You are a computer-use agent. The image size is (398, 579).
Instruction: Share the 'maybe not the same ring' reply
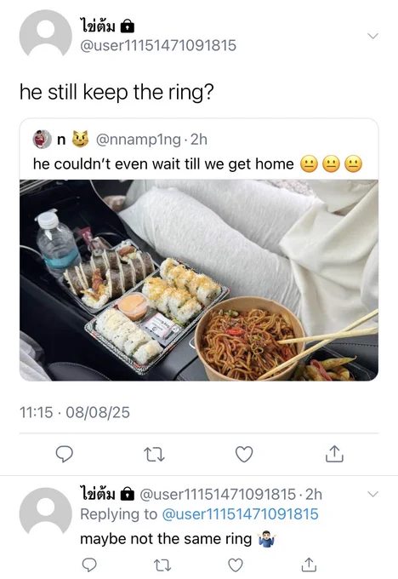[309, 565]
